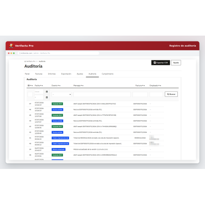
Task: Click the Buscar search button
Action: (x=171, y=94)
